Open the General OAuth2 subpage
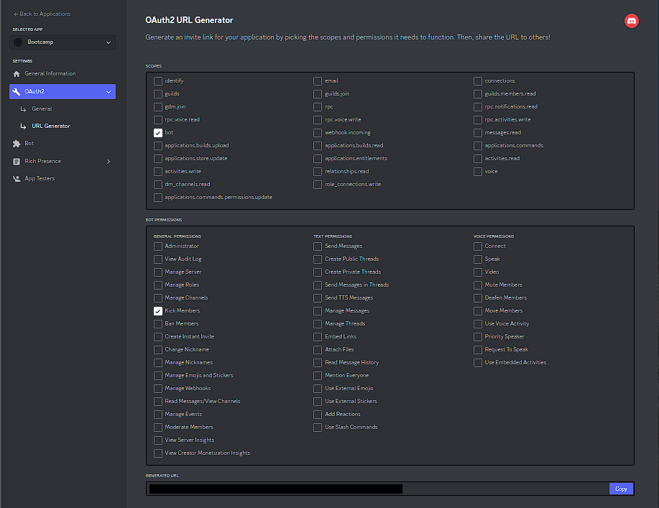The image size is (659, 508). pos(42,108)
